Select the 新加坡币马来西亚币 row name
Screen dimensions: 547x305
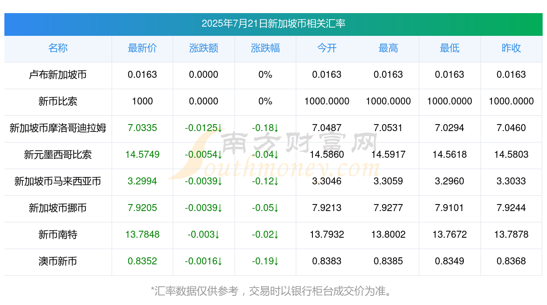pyautogui.click(x=58, y=181)
